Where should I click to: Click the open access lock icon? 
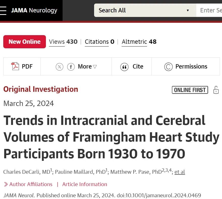pyautogui.click(x=216, y=90)
